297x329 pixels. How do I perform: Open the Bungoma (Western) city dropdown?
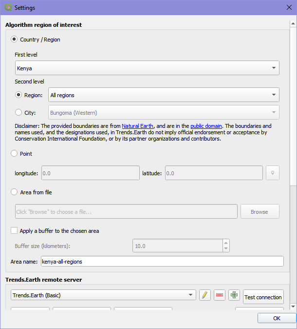point(164,112)
